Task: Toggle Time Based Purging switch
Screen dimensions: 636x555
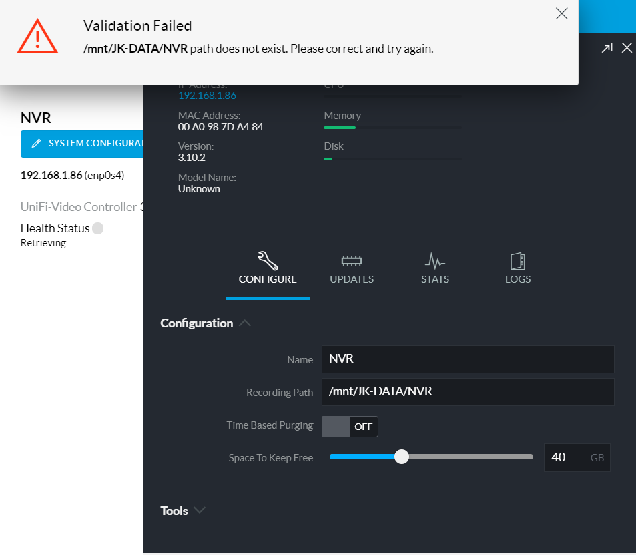Action: [x=350, y=427]
